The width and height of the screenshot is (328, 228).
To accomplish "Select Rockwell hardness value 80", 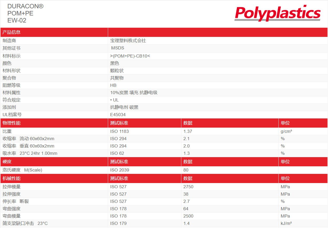I will pyautogui.click(x=186, y=170).
